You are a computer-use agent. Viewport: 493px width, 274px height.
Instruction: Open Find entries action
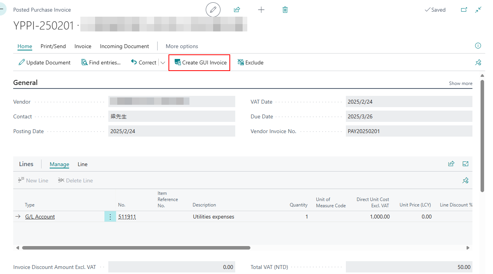click(101, 62)
